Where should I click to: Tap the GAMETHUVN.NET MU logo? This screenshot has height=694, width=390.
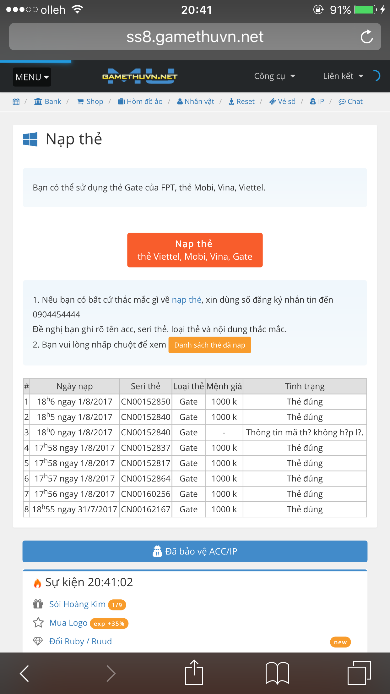[140, 76]
